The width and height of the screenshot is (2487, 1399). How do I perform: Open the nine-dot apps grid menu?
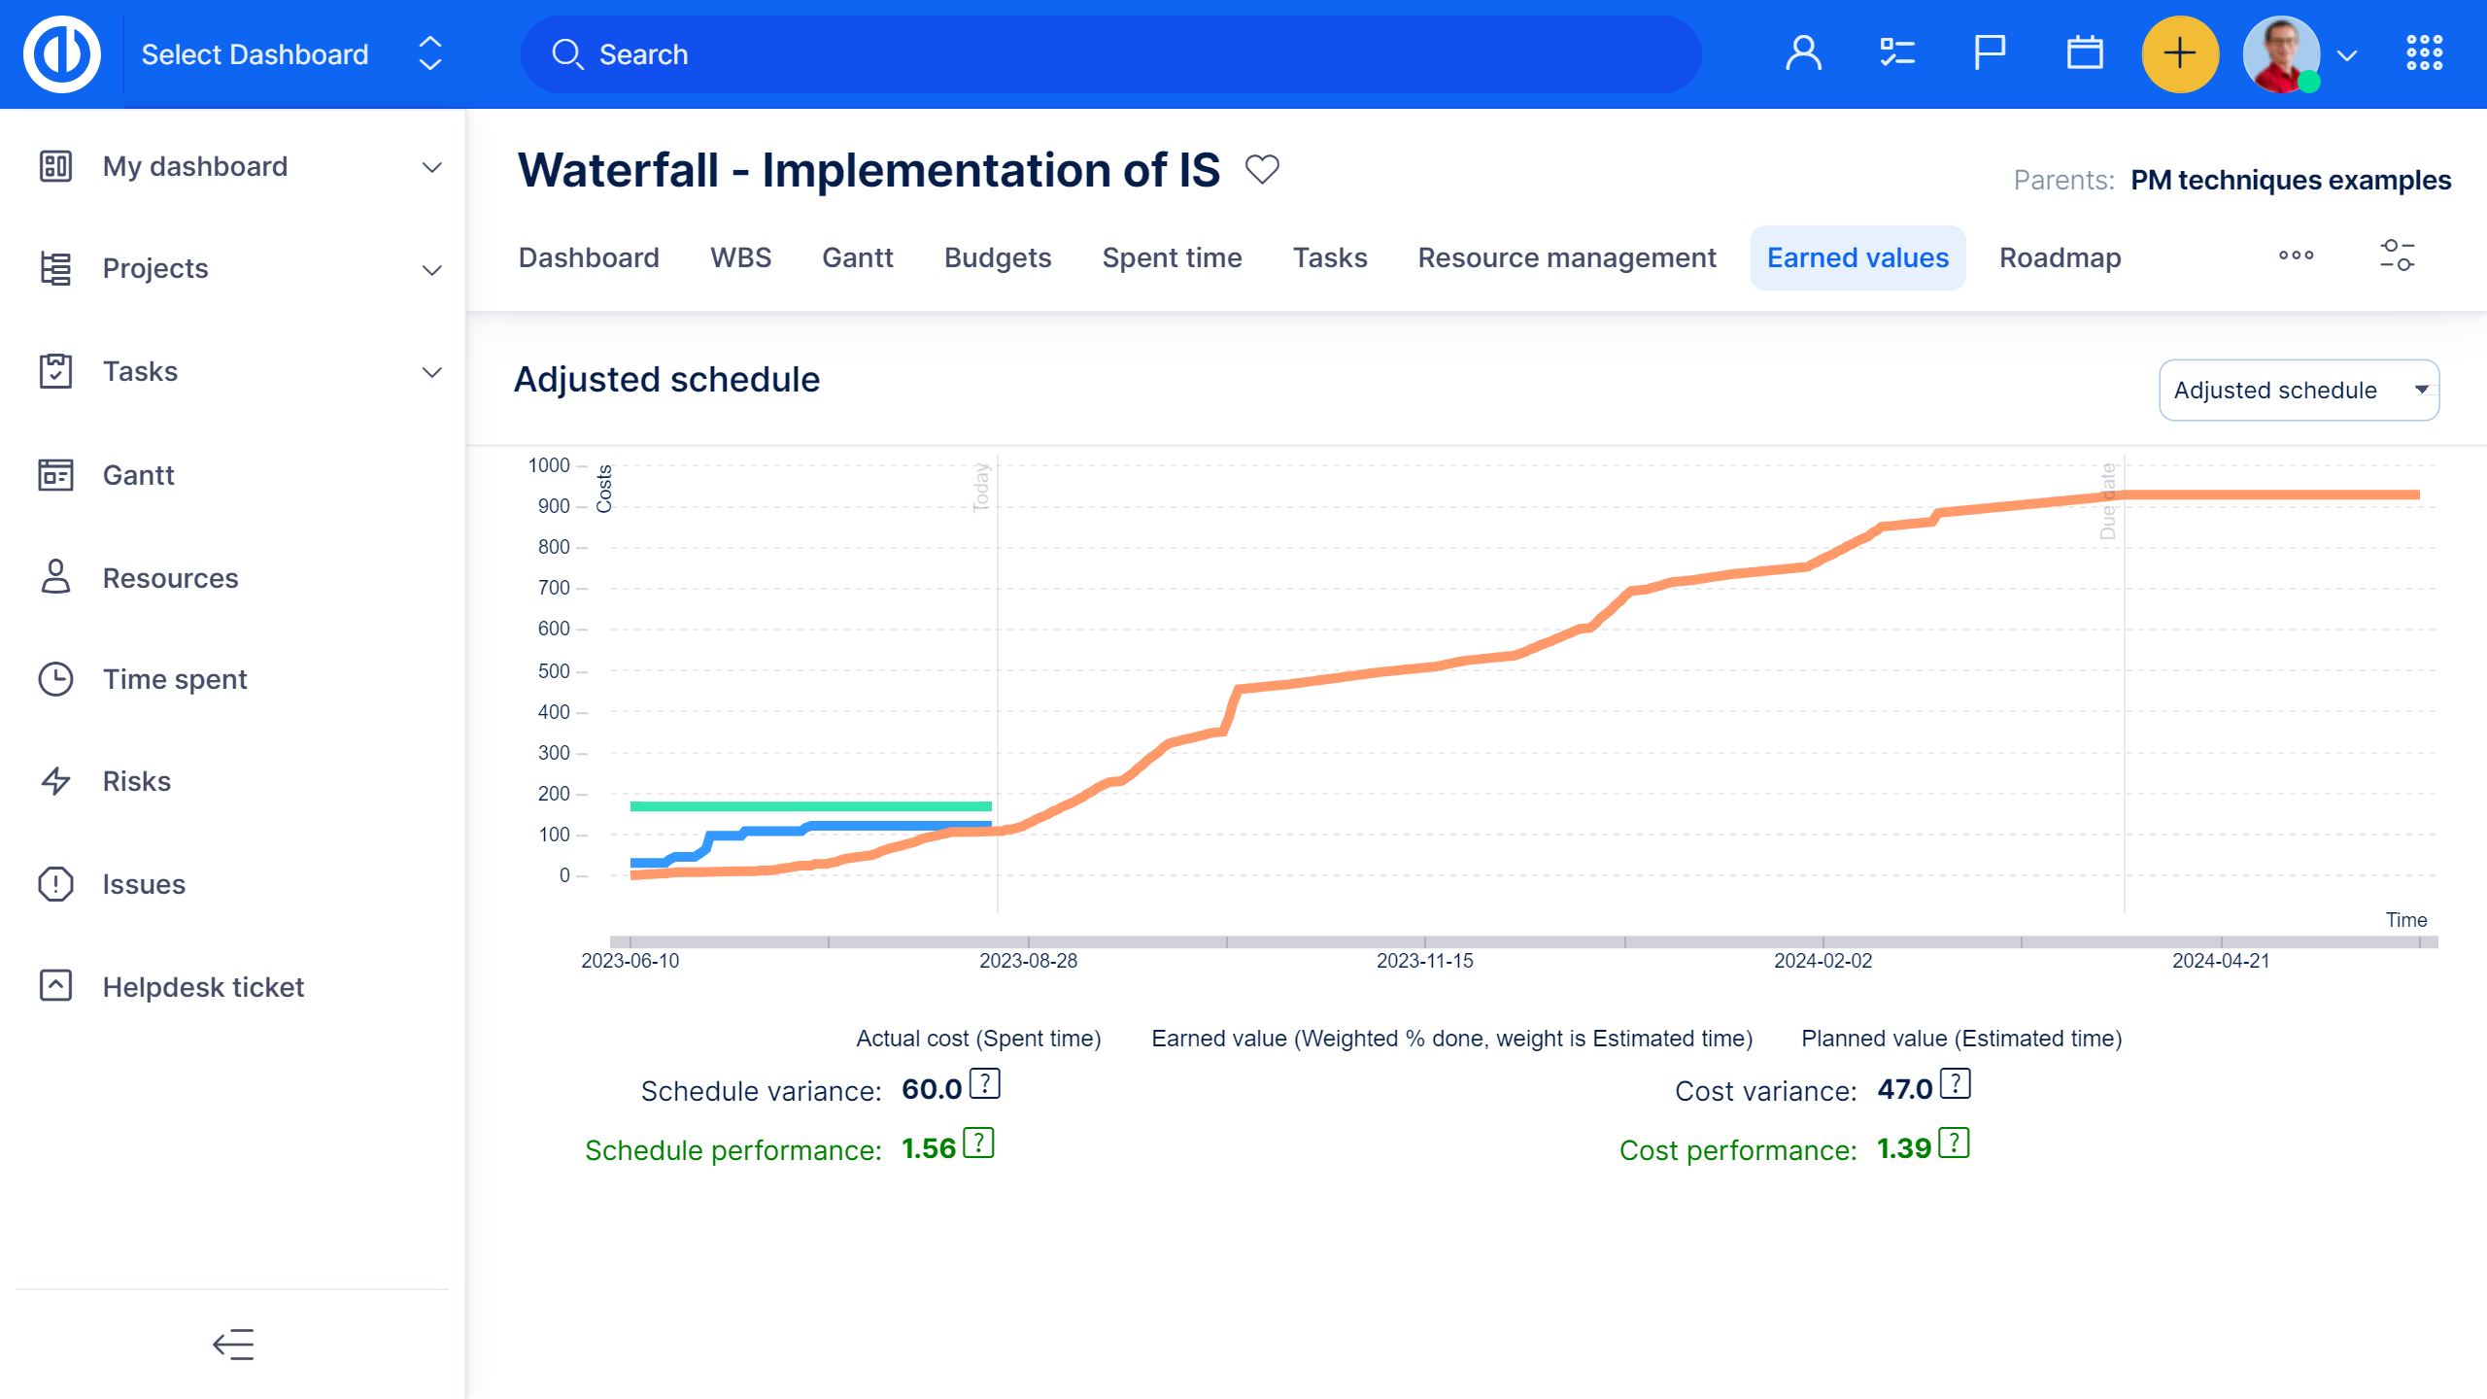pyautogui.click(x=2424, y=53)
